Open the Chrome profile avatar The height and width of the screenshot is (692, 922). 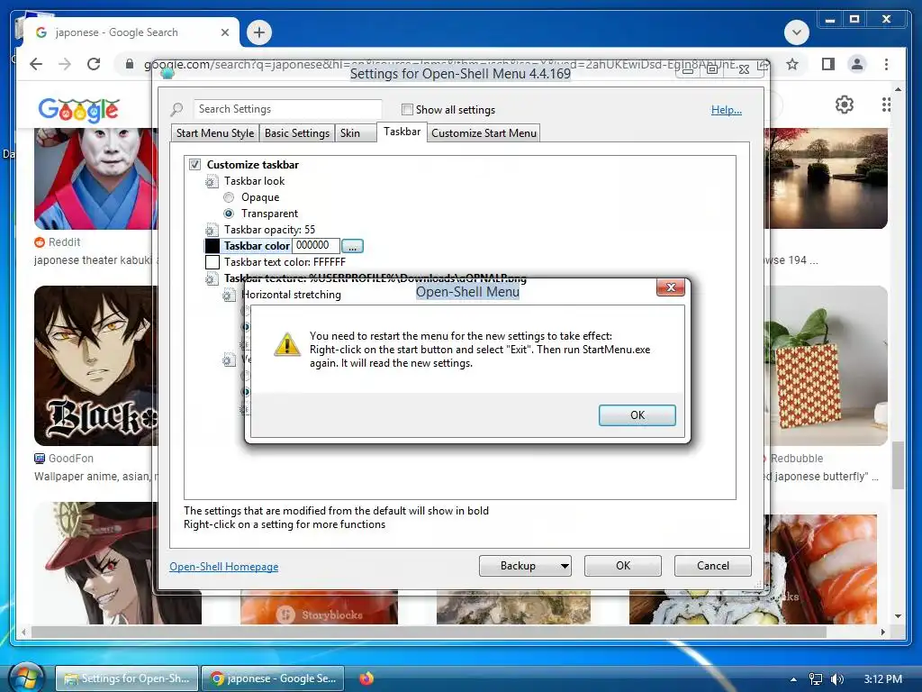coord(857,64)
